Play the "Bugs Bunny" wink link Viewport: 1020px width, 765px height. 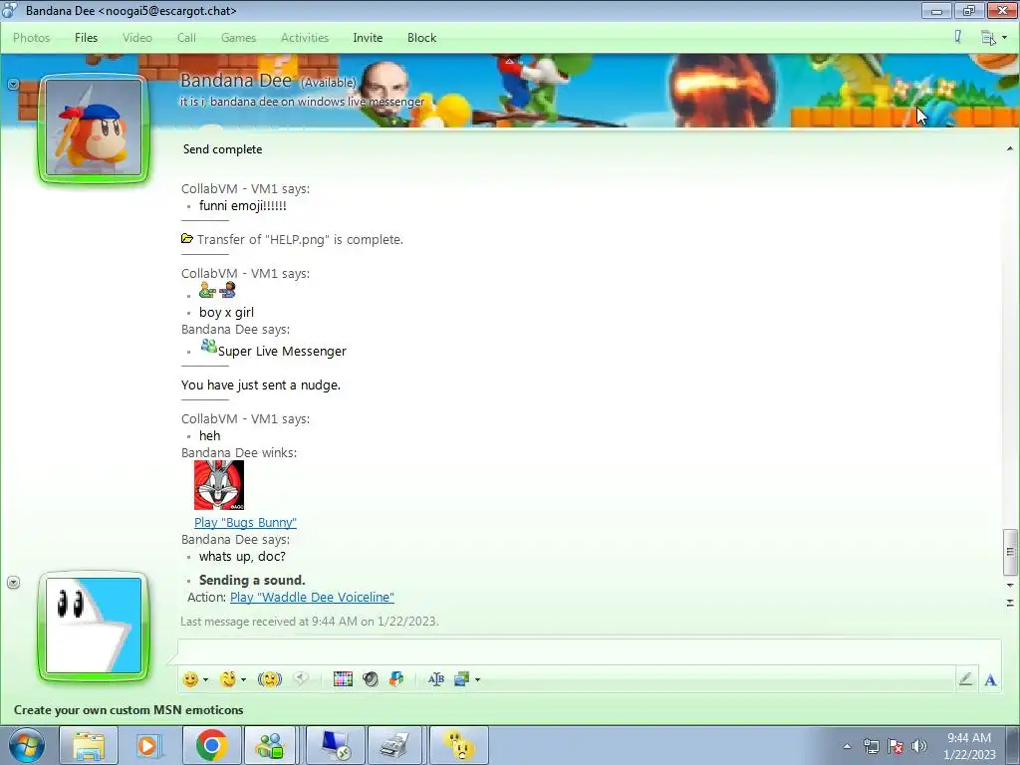coord(245,522)
